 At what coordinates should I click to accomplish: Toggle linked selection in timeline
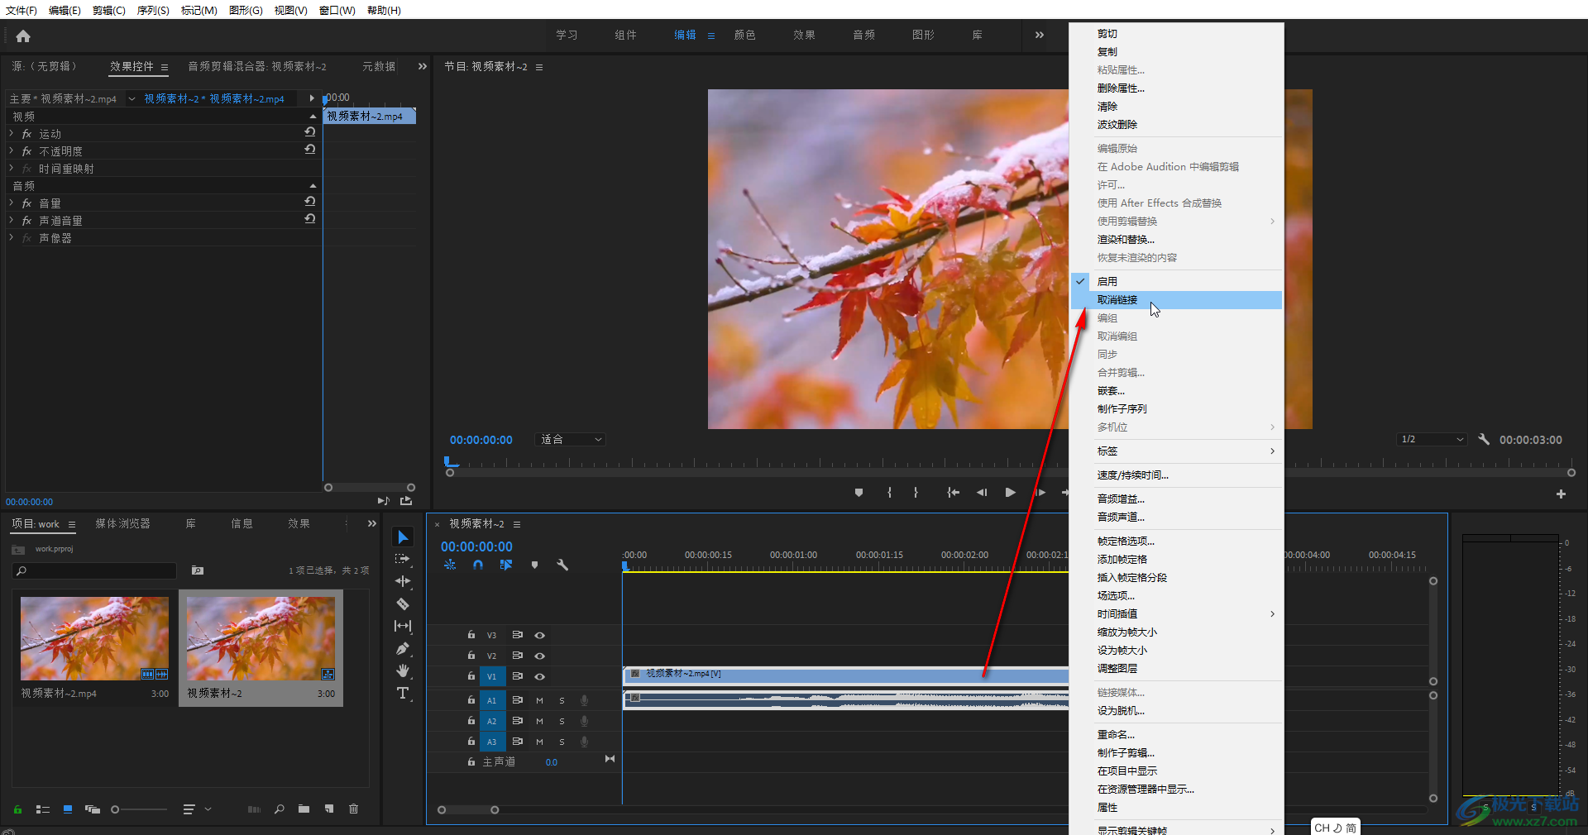506,565
